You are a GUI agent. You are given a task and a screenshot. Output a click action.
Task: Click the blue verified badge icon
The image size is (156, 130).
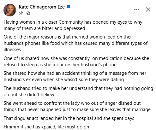tap(69, 7)
